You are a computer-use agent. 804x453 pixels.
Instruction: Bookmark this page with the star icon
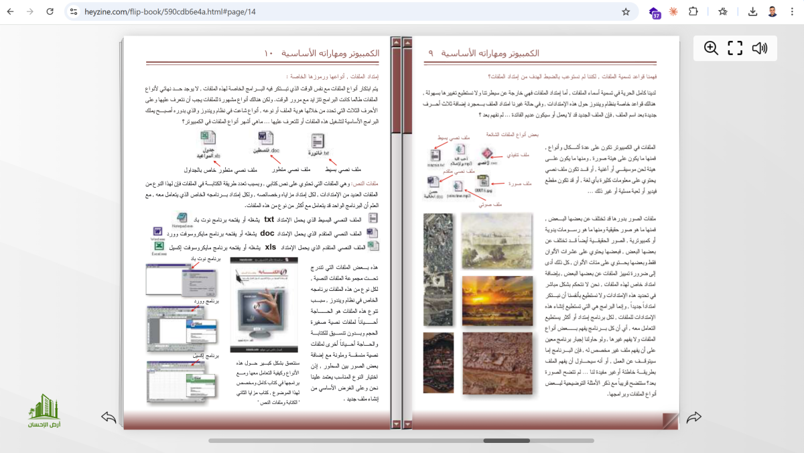point(626,11)
